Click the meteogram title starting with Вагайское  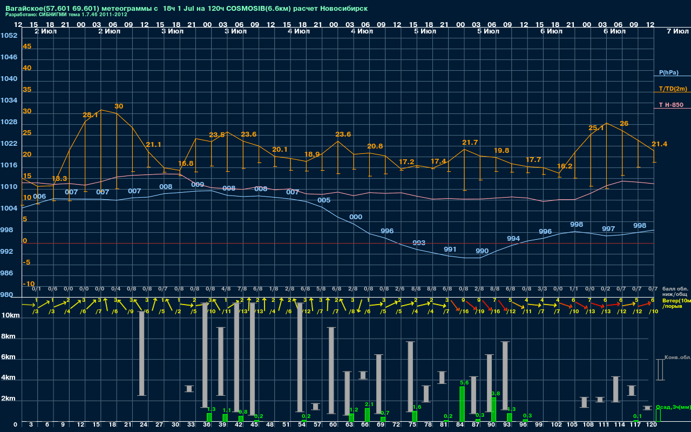[187, 9]
